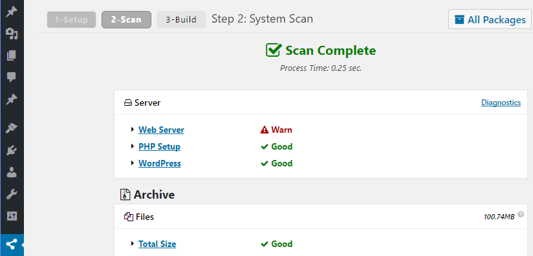Screen dimensions: 533x256
Task: Open the PHP Setup link
Action: pyautogui.click(x=159, y=147)
